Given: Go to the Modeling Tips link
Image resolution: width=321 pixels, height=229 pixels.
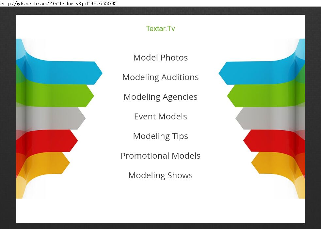Looking at the screenshot, I should coord(160,136).
